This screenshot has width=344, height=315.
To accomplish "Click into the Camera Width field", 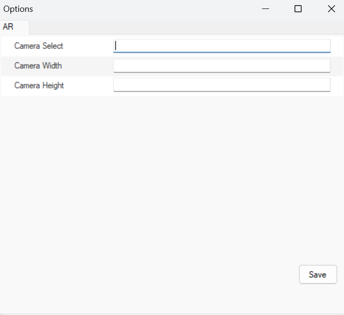I will pos(222,65).
